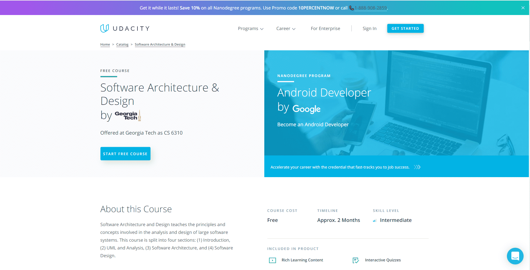This screenshot has height=270, width=530.
Task: Click the Interactive Quizzes icon
Action: click(x=356, y=260)
